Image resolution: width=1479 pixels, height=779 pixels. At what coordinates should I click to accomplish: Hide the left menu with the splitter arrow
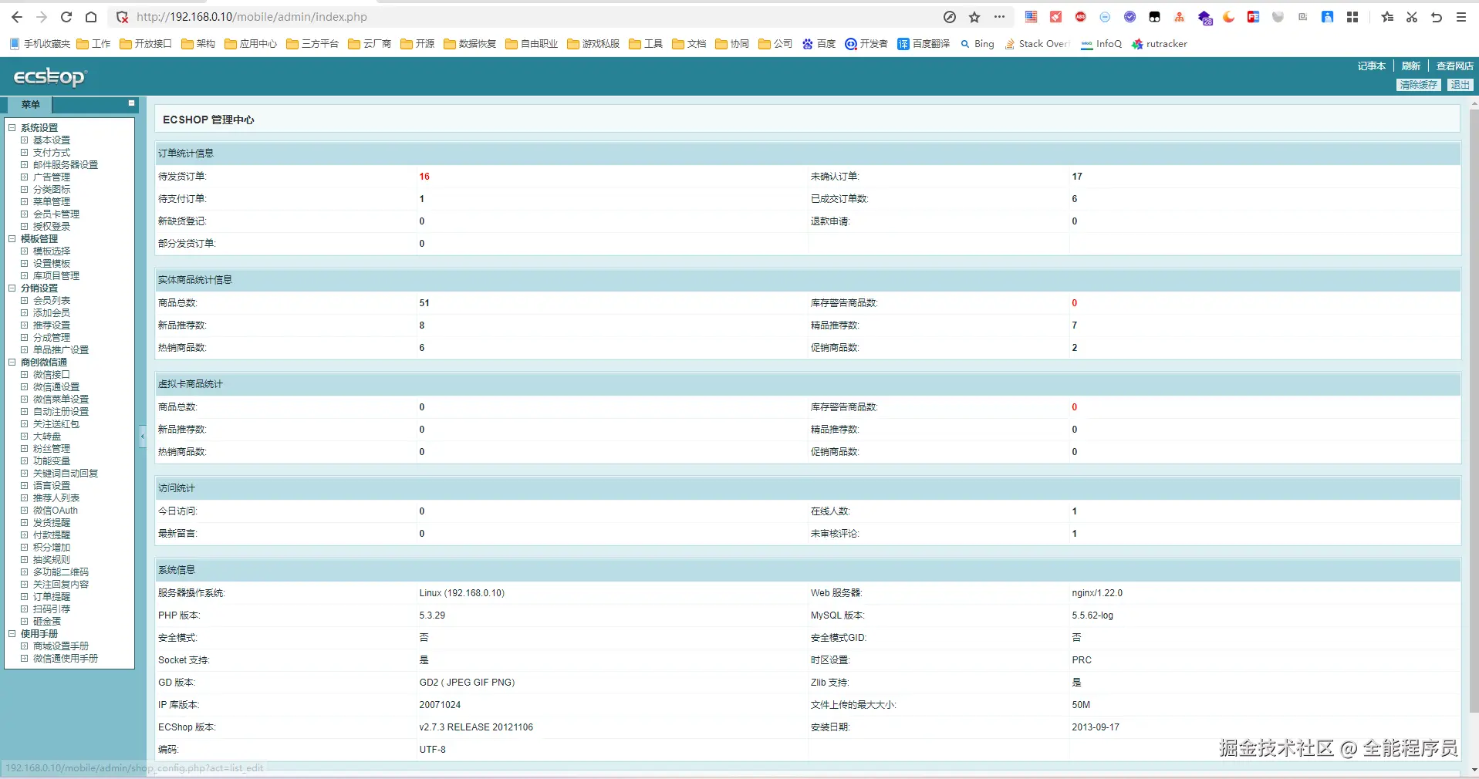click(x=143, y=437)
